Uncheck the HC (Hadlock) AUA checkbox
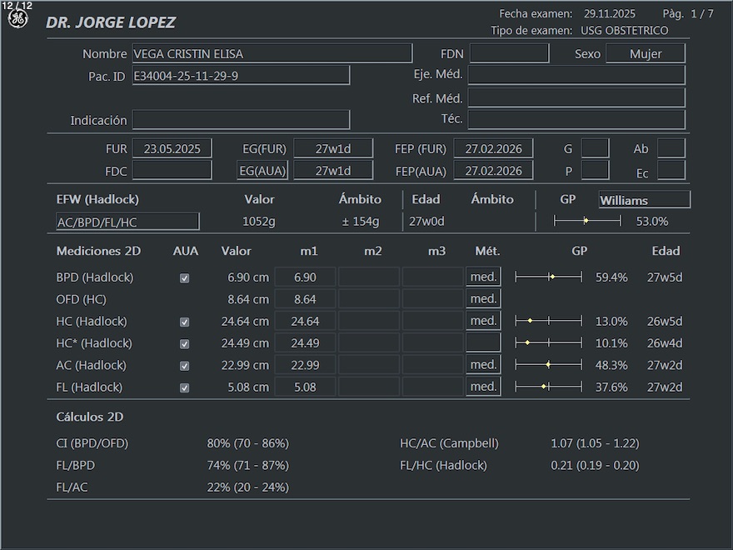Image resolution: width=733 pixels, height=550 pixels. [x=185, y=322]
